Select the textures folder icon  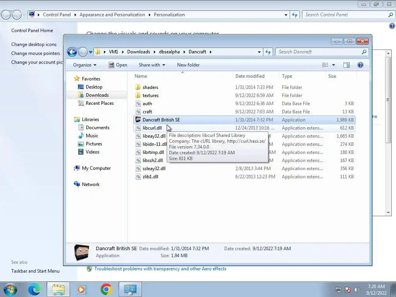(138, 95)
